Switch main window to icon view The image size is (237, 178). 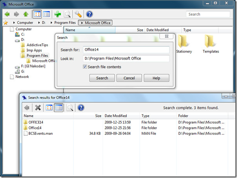37,14
